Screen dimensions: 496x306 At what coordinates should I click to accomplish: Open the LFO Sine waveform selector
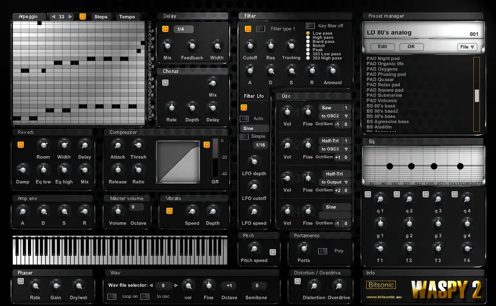[254, 129]
